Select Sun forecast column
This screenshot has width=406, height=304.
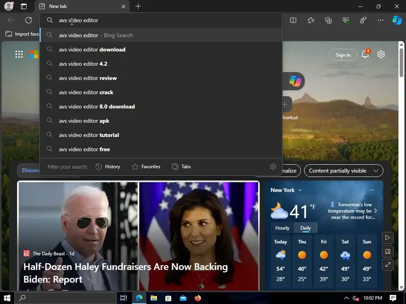click(x=367, y=260)
